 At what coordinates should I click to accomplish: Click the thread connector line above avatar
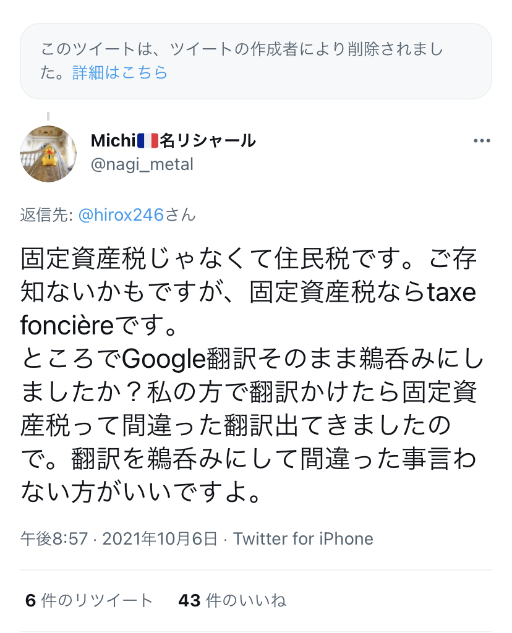click(48, 116)
